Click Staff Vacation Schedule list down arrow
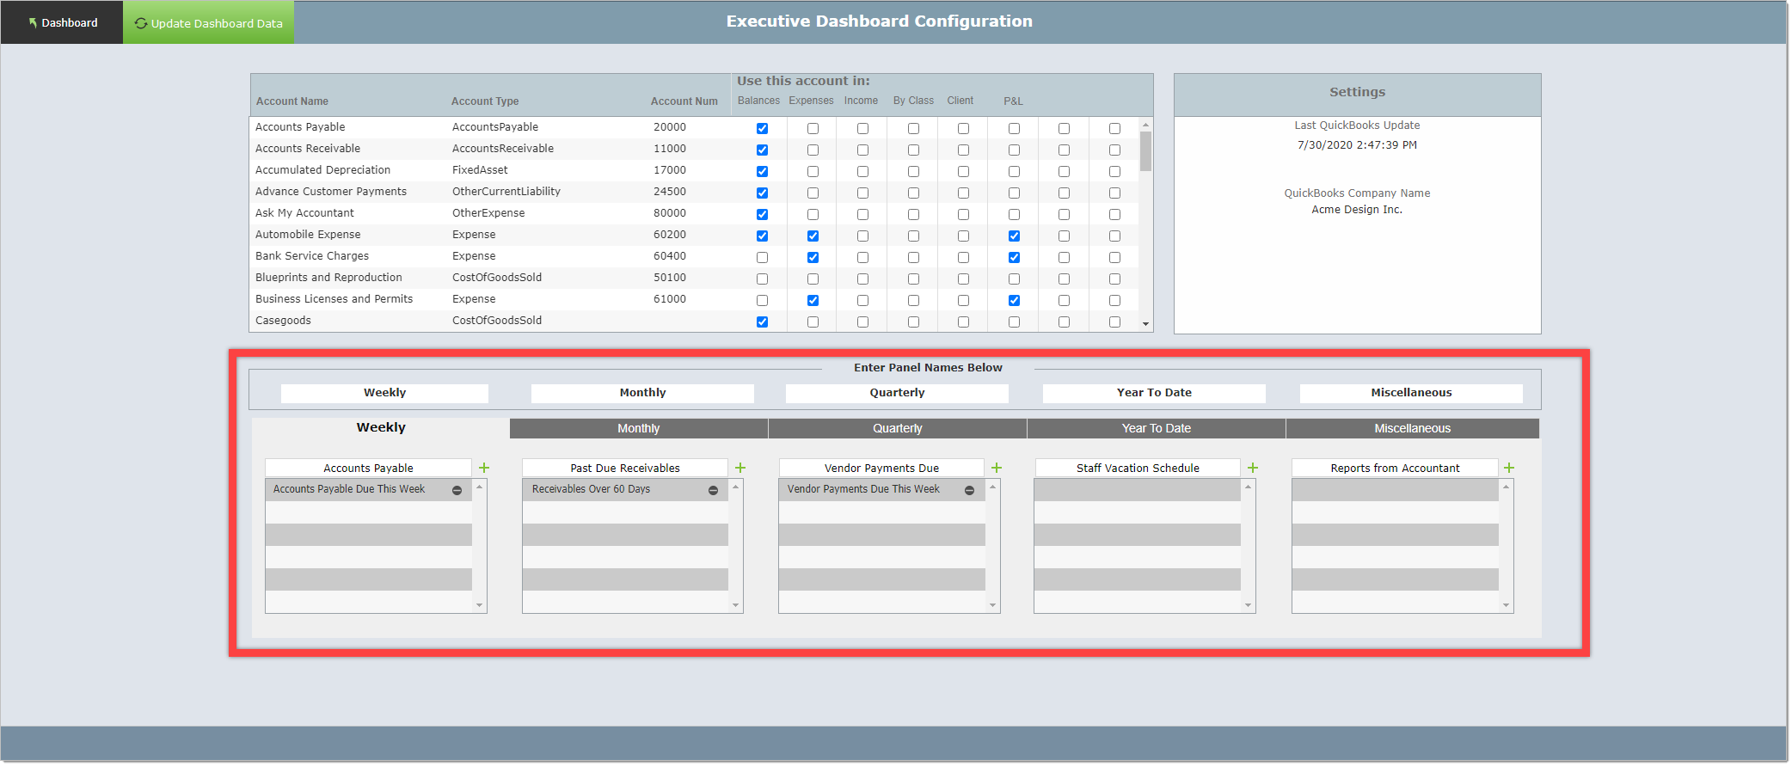The height and width of the screenshot is (766, 1792). pyautogui.click(x=1249, y=605)
